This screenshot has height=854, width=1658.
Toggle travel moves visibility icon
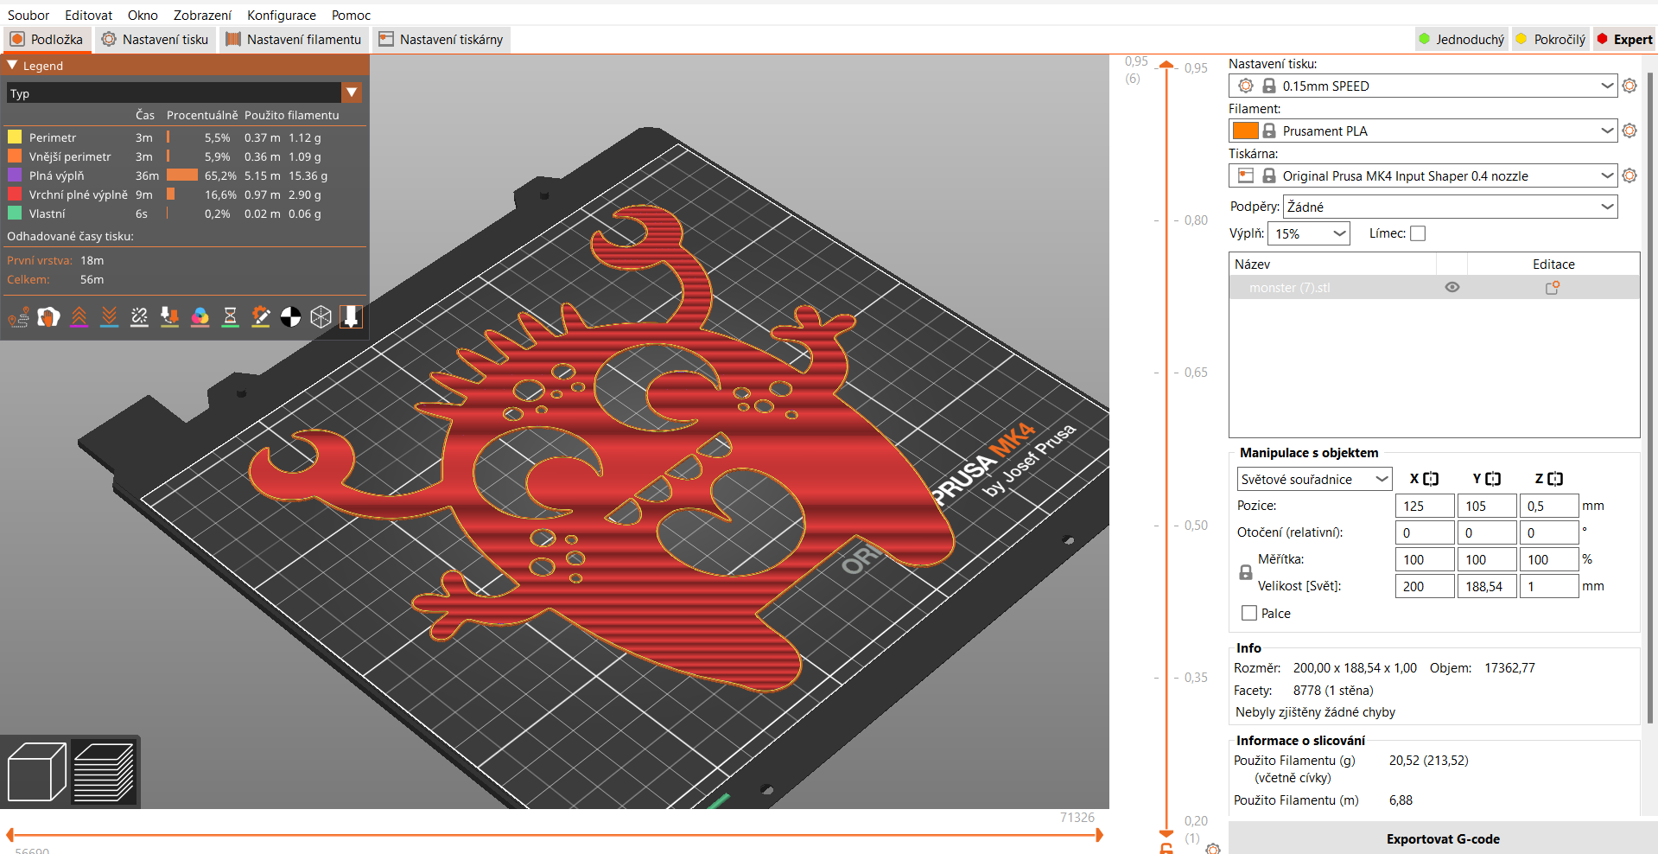19,317
